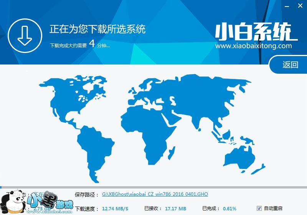Image resolution: width=307 pixels, height=215 pixels.
Task: Click www.xiaobaixitong.com website text
Action: (x=254, y=46)
